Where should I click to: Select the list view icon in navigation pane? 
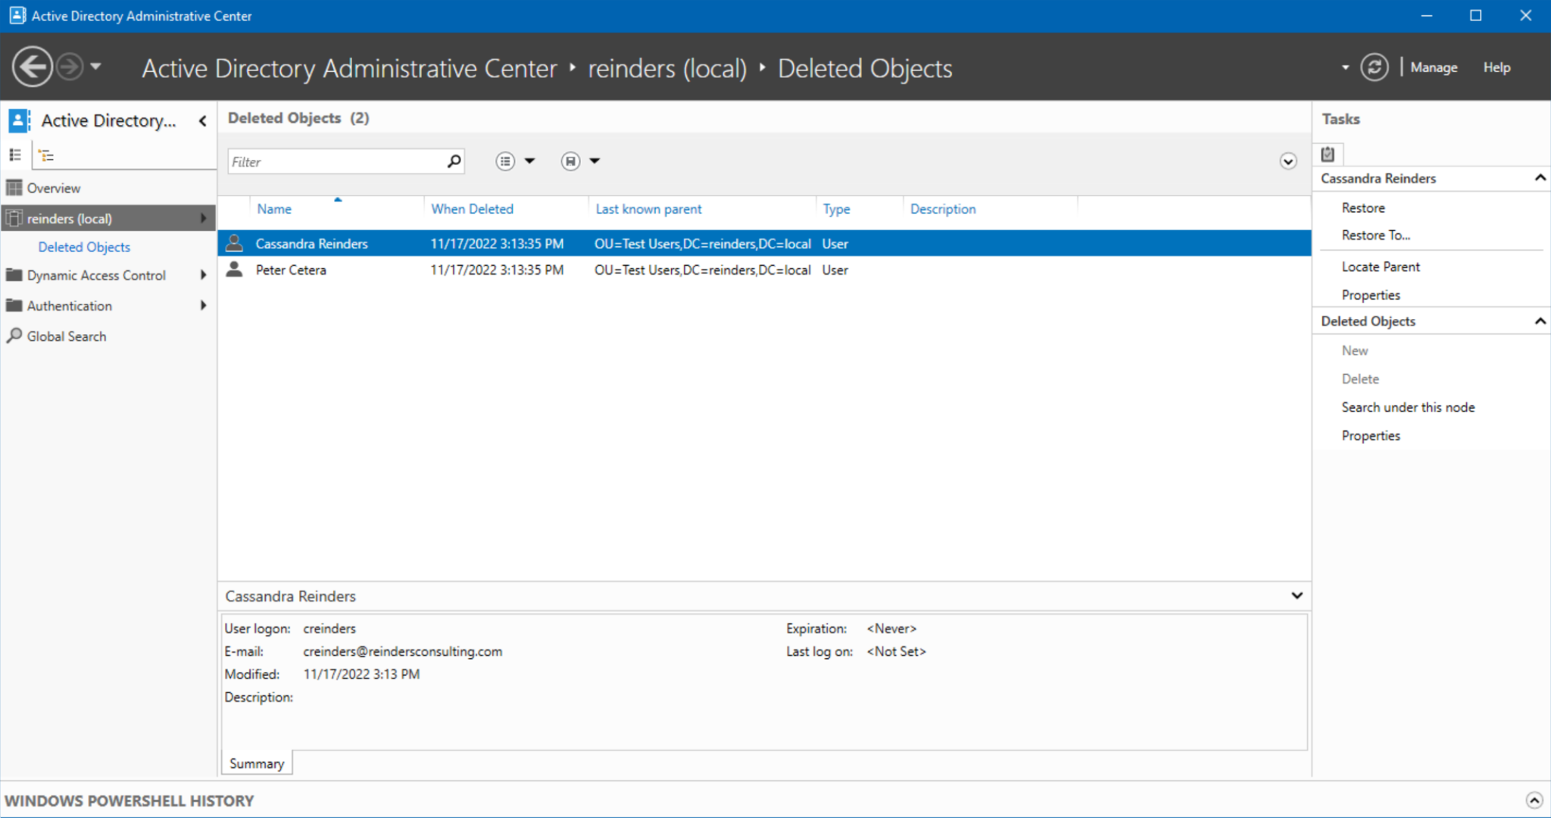[x=14, y=155]
